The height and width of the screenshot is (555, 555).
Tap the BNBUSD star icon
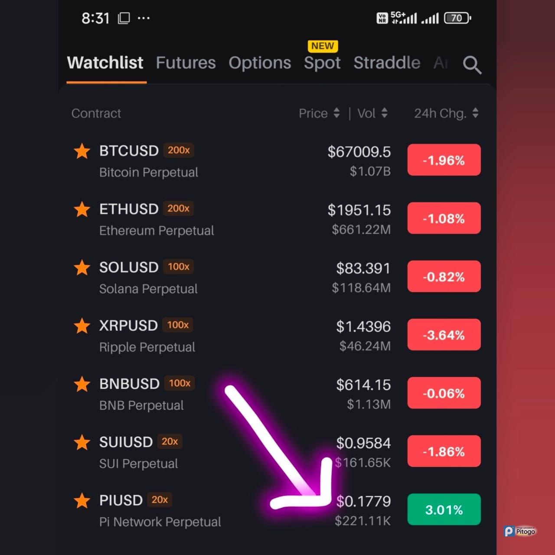coord(82,384)
